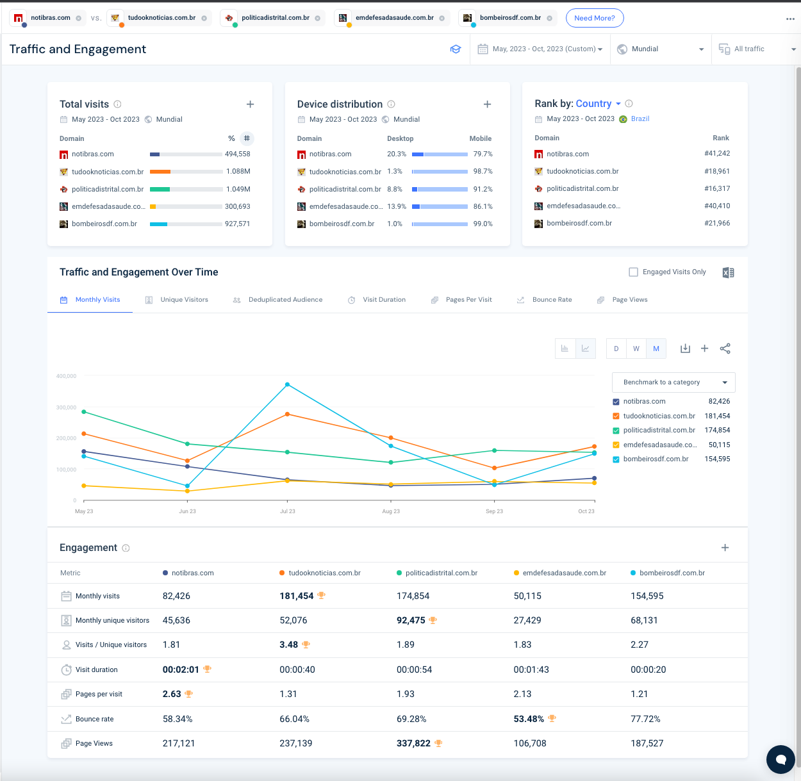This screenshot has width=801, height=781.
Task: Open the three-dot more options menu
Action: (x=790, y=19)
